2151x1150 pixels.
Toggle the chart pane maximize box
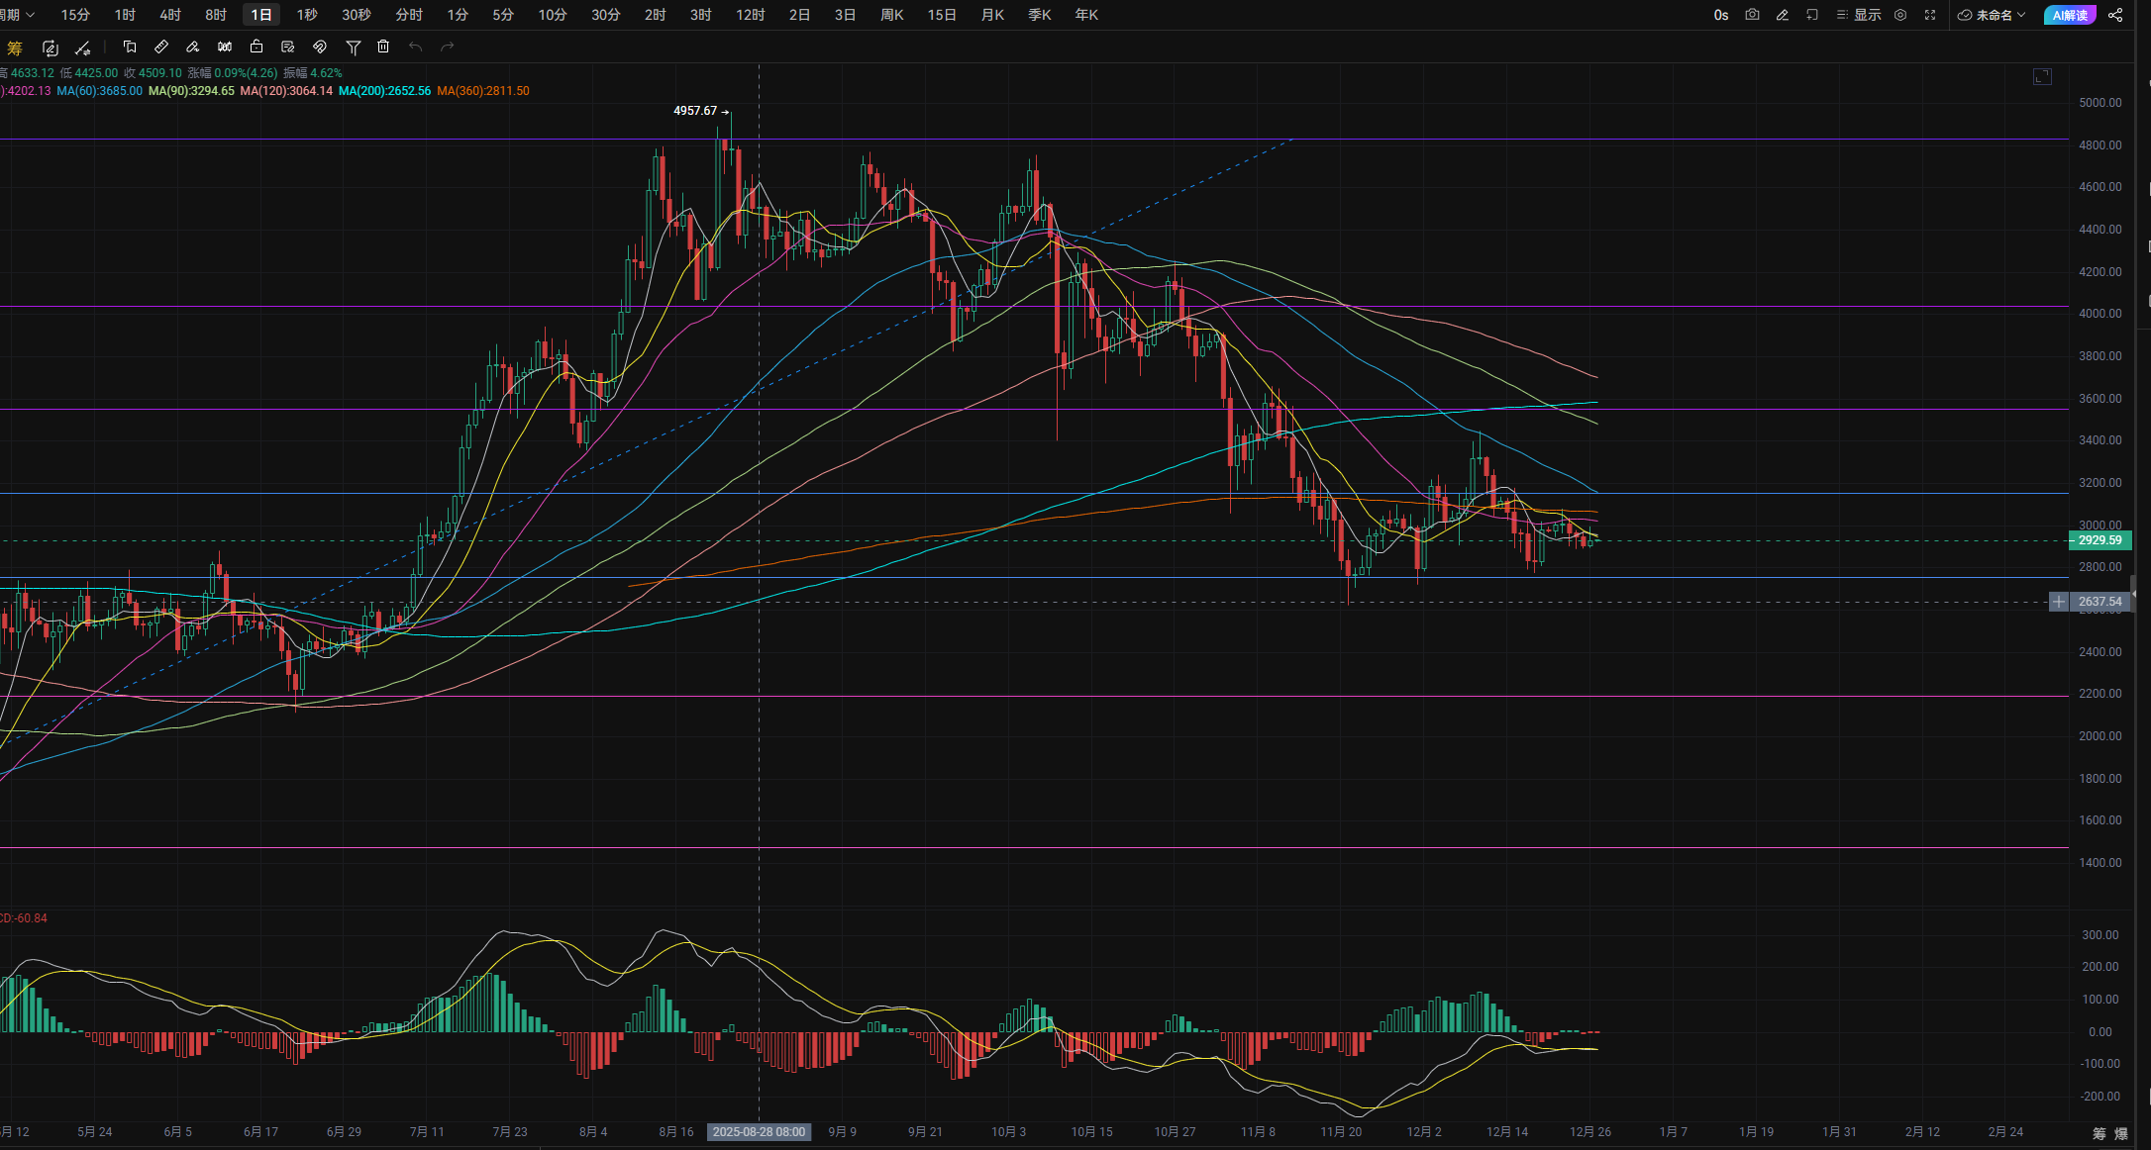point(2042,76)
